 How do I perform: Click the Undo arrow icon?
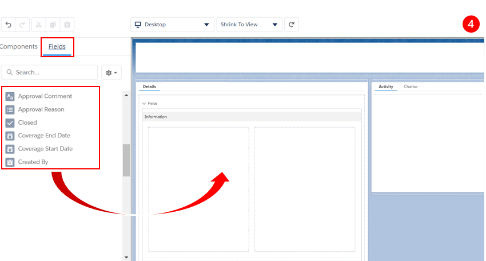[9, 25]
